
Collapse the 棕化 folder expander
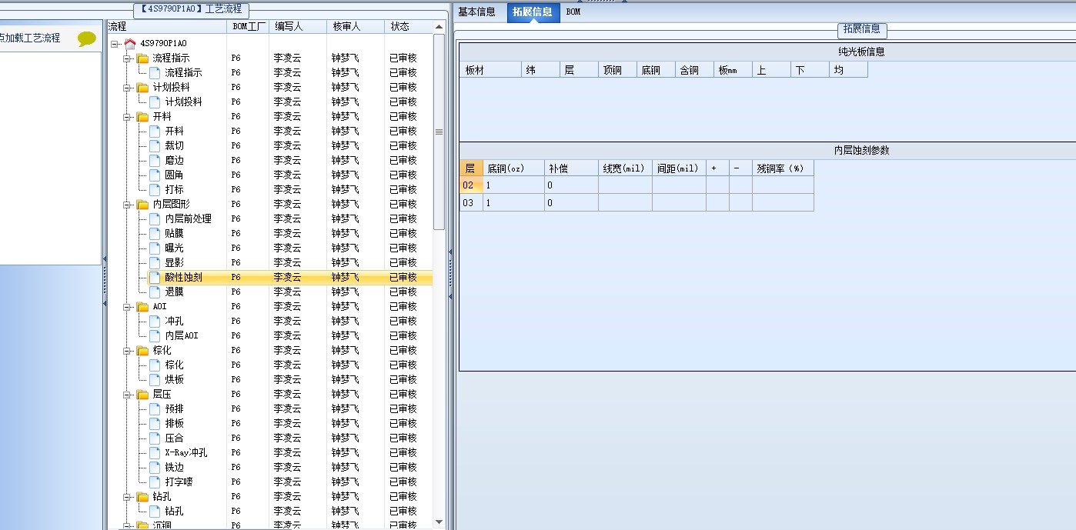127,351
